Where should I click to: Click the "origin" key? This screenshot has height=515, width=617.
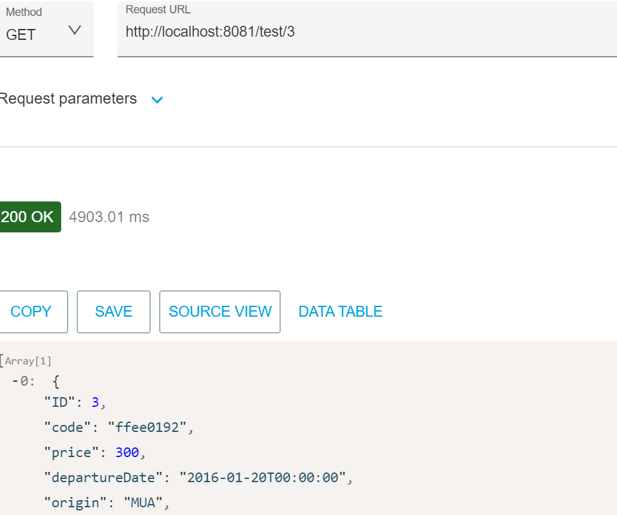(75, 503)
